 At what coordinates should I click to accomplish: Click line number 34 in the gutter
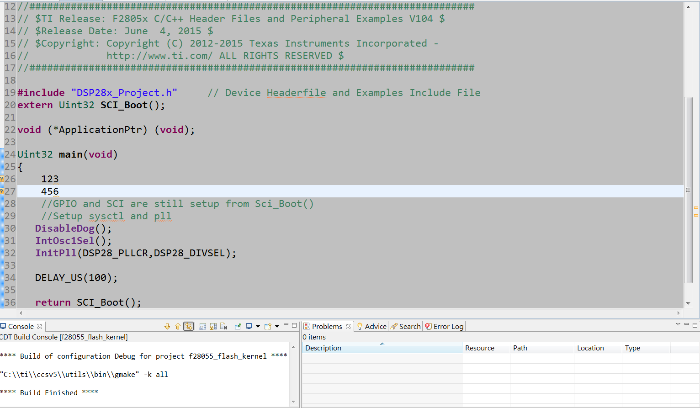click(x=10, y=278)
